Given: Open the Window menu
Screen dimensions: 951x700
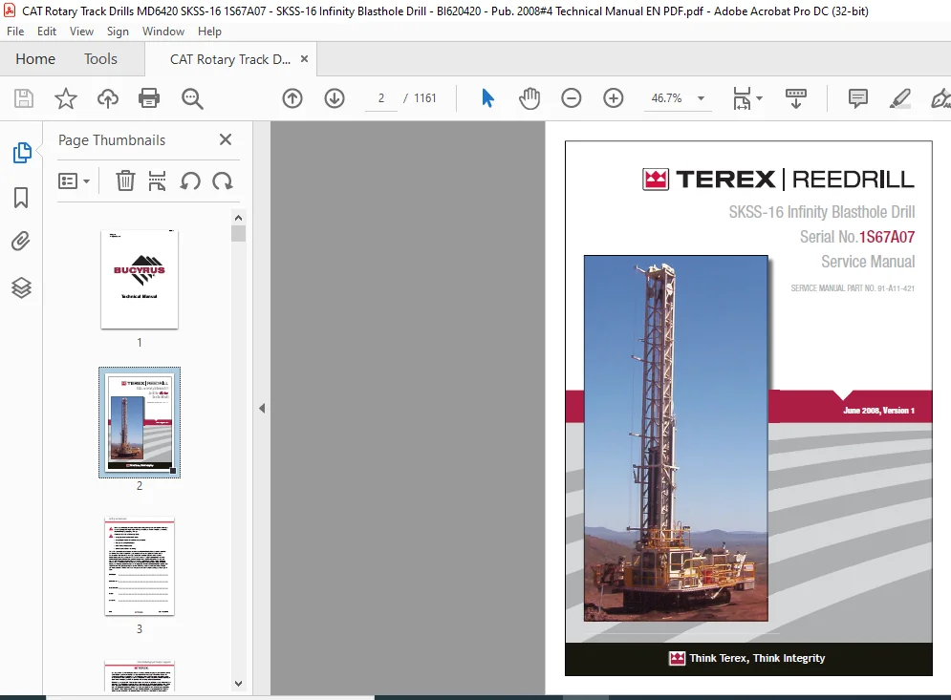Looking at the screenshot, I should tap(163, 32).
